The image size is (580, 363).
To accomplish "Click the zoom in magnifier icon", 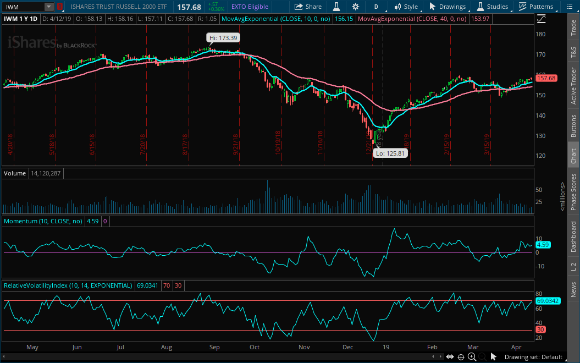I will [472, 357].
